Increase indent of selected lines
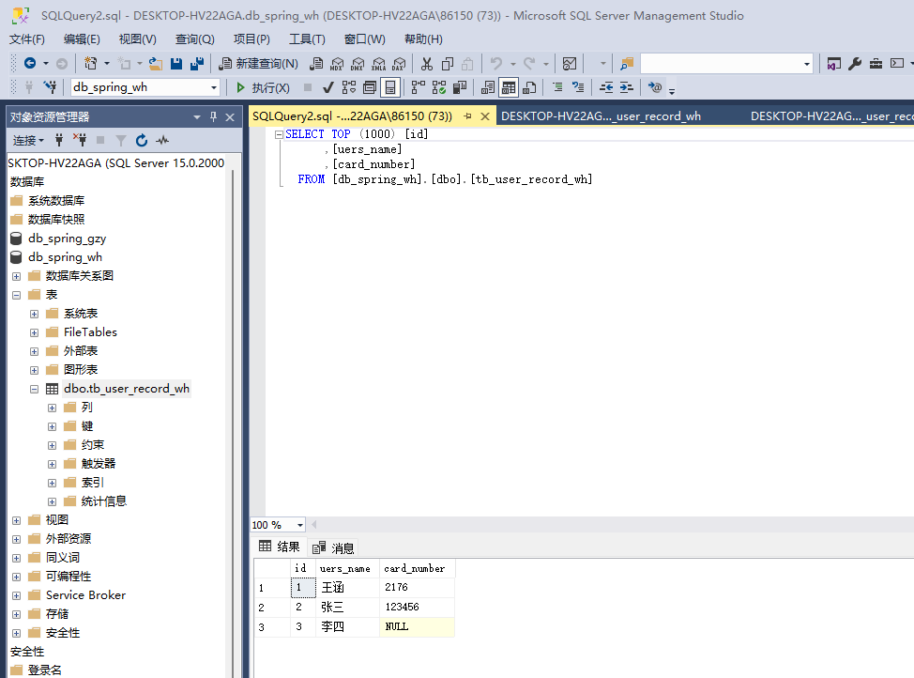 pyautogui.click(x=627, y=87)
